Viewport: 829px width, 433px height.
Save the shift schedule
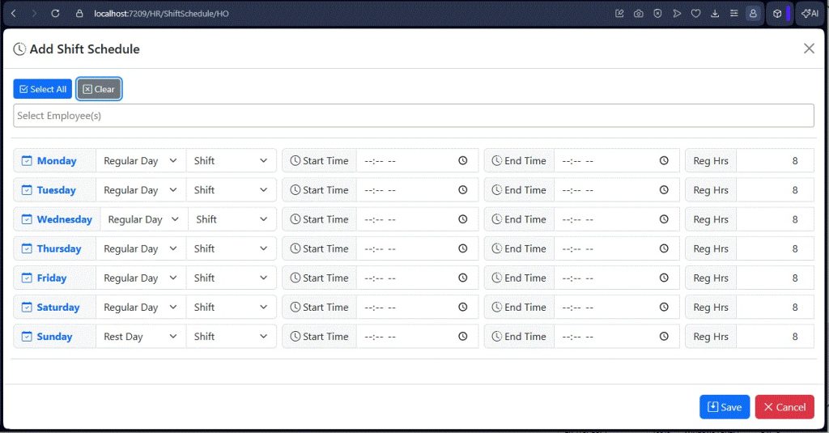pos(725,406)
